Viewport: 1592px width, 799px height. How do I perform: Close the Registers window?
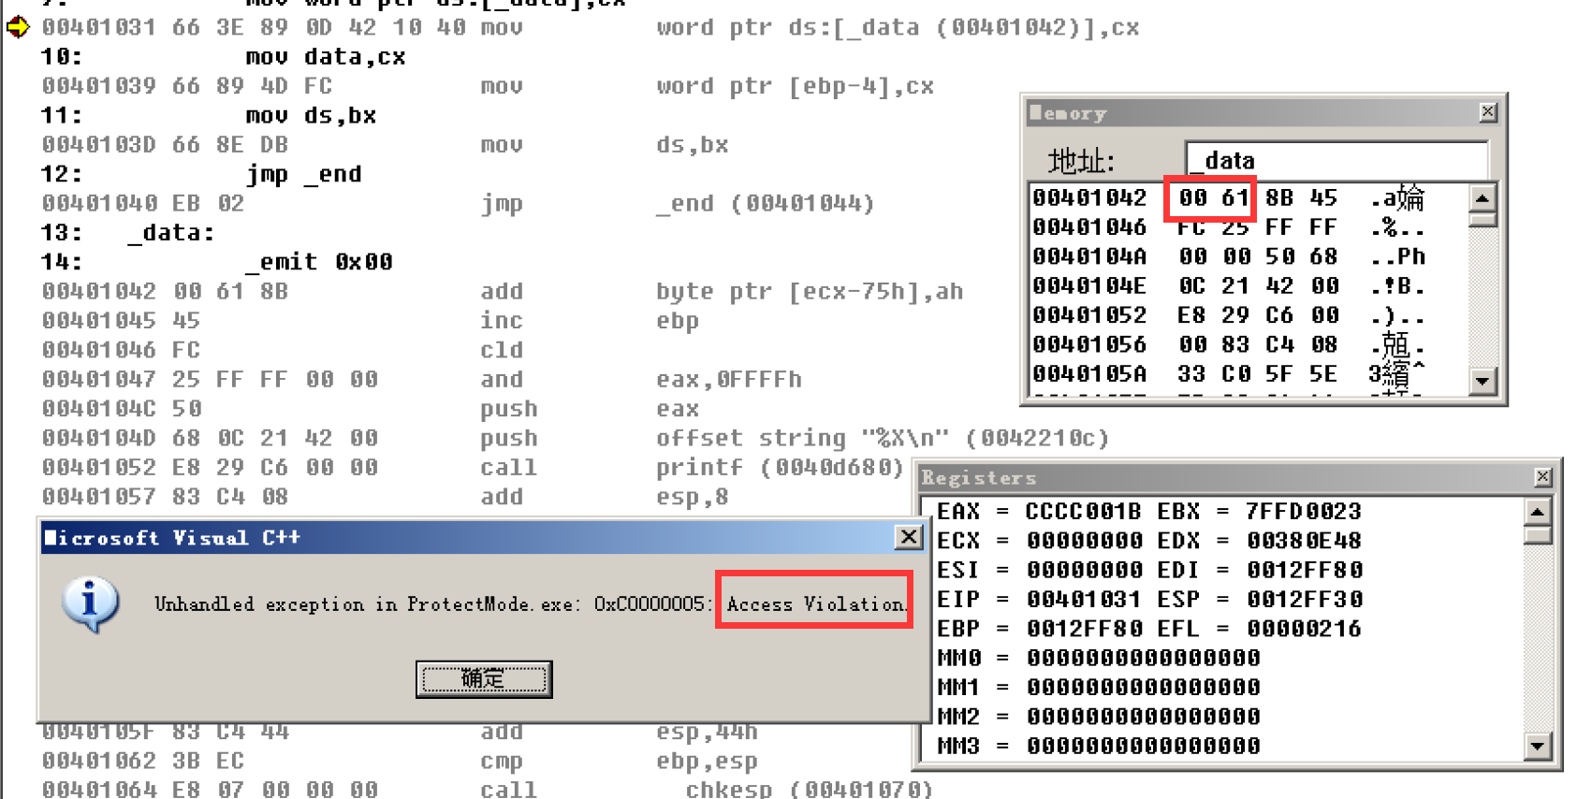click(x=1542, y=477)
